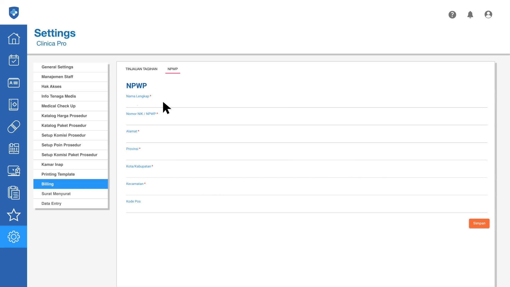This screenshot has width=510, height=287.
Task: Select the NPWP tab
Action: tap(173, 69)
